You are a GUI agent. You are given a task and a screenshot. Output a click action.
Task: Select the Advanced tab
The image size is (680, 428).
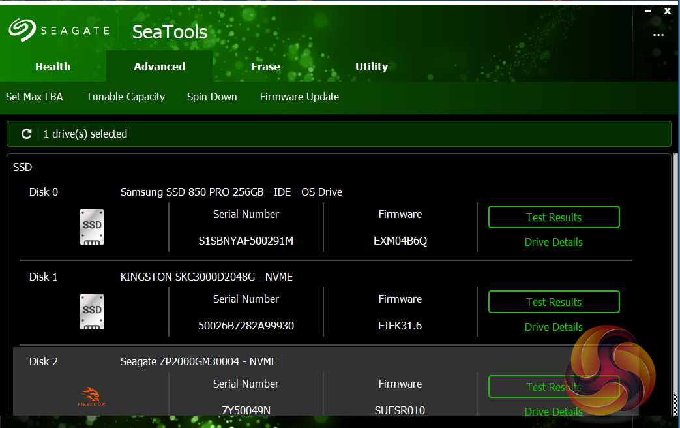tap(159, 67)
